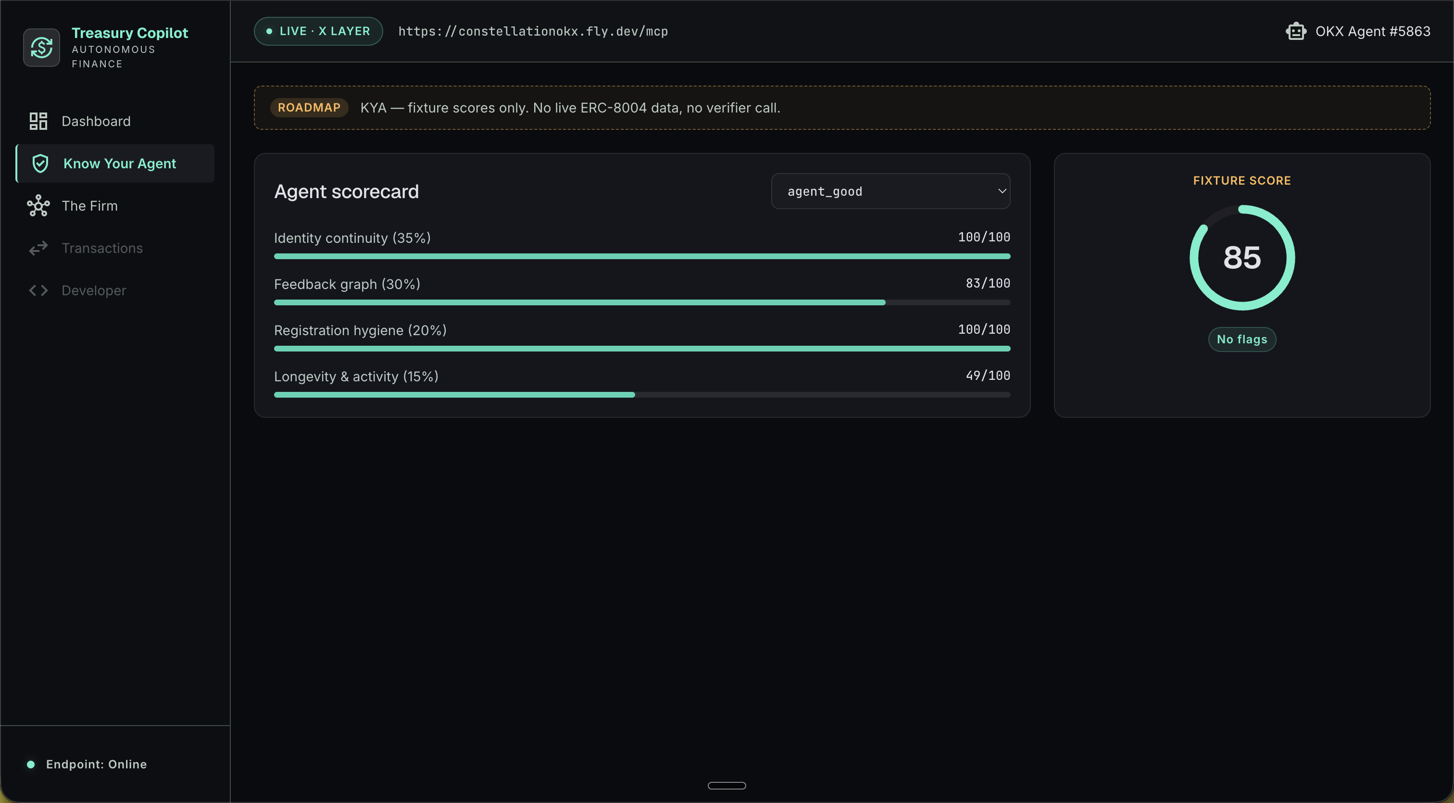Image resolution: width=1454 pixels, height=803 pixels.
Task: Click the No flags pill
Action: (x=1242, y=339)
